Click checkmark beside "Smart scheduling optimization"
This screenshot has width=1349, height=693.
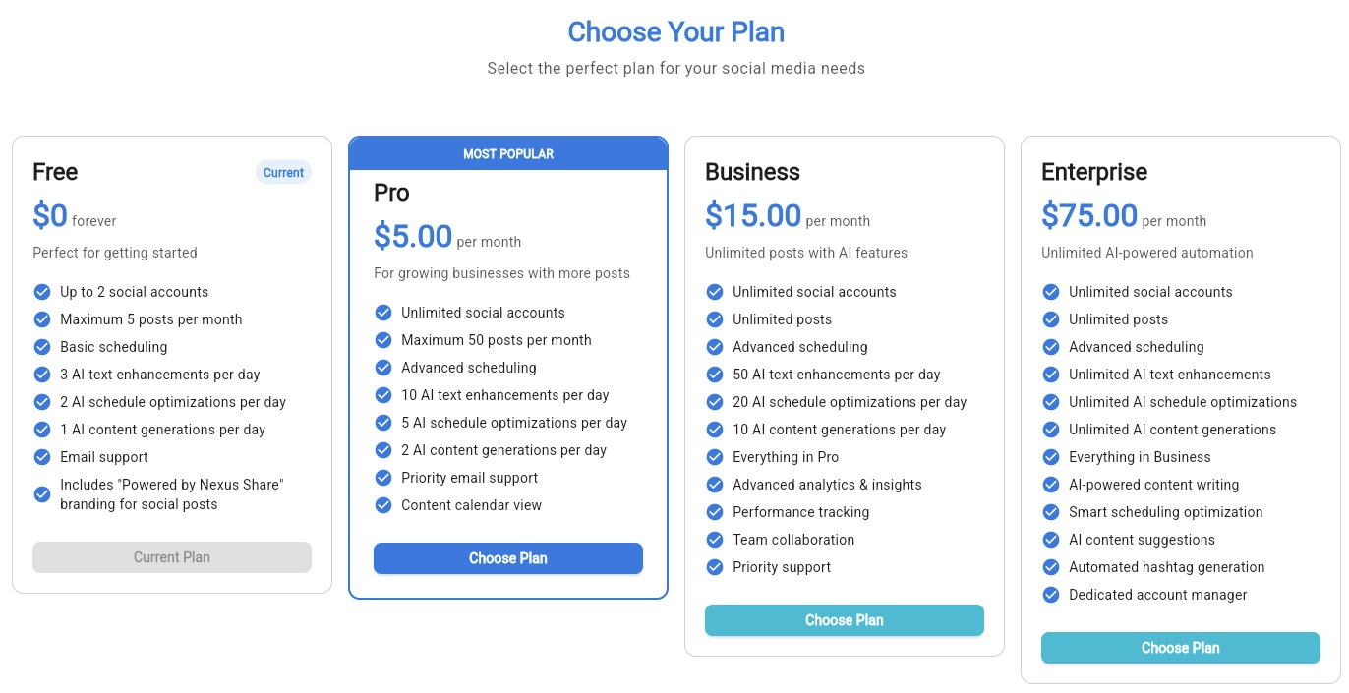(1051, 512)
